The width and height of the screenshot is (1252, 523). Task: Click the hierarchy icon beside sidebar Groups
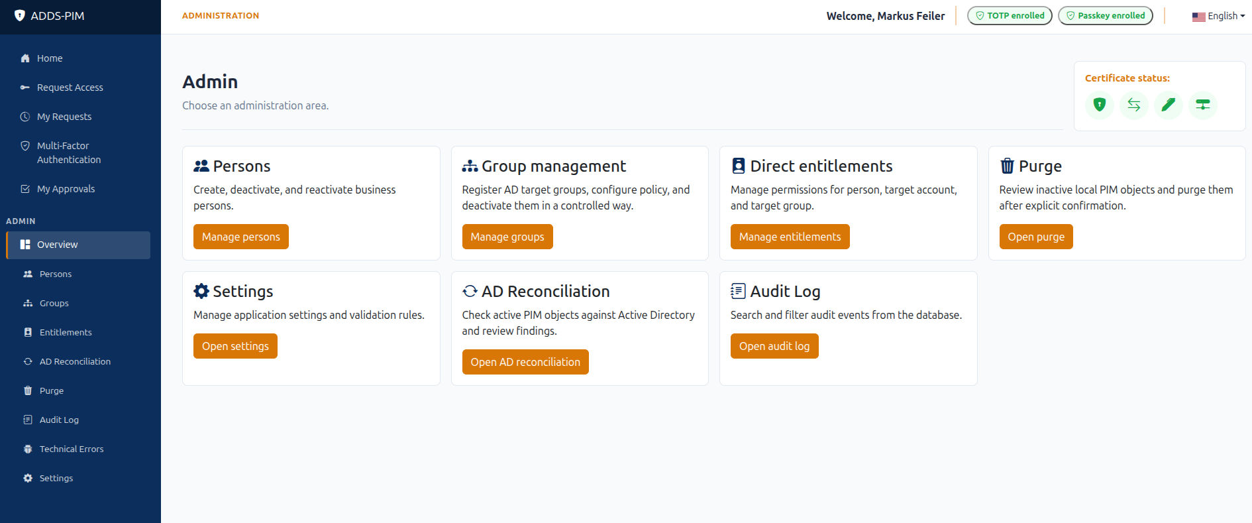[x=28, y=303]
